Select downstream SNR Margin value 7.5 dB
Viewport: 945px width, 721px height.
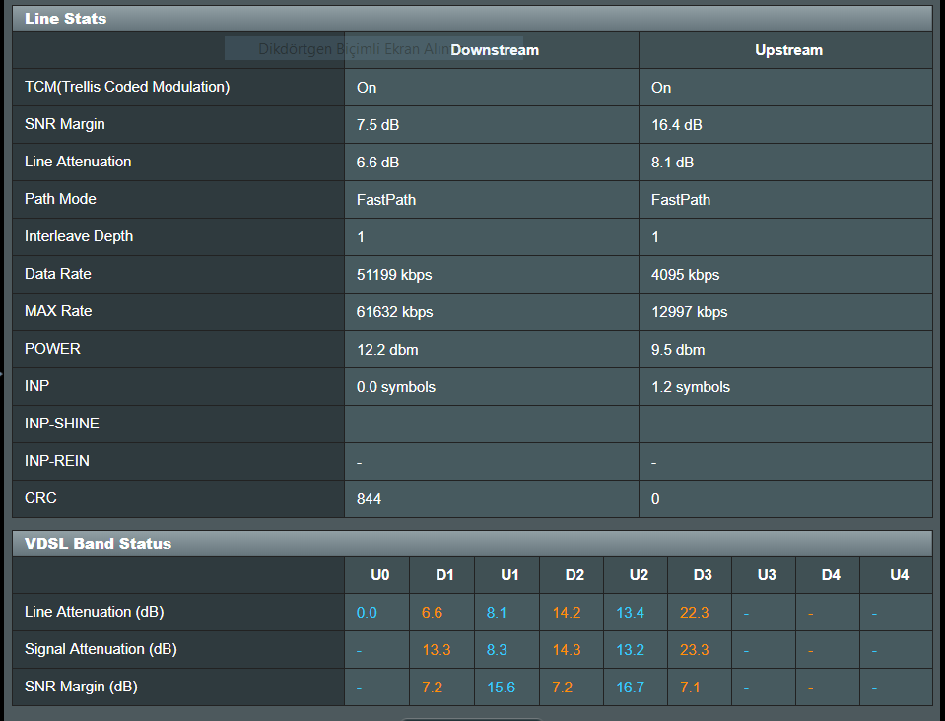[377, 125]
